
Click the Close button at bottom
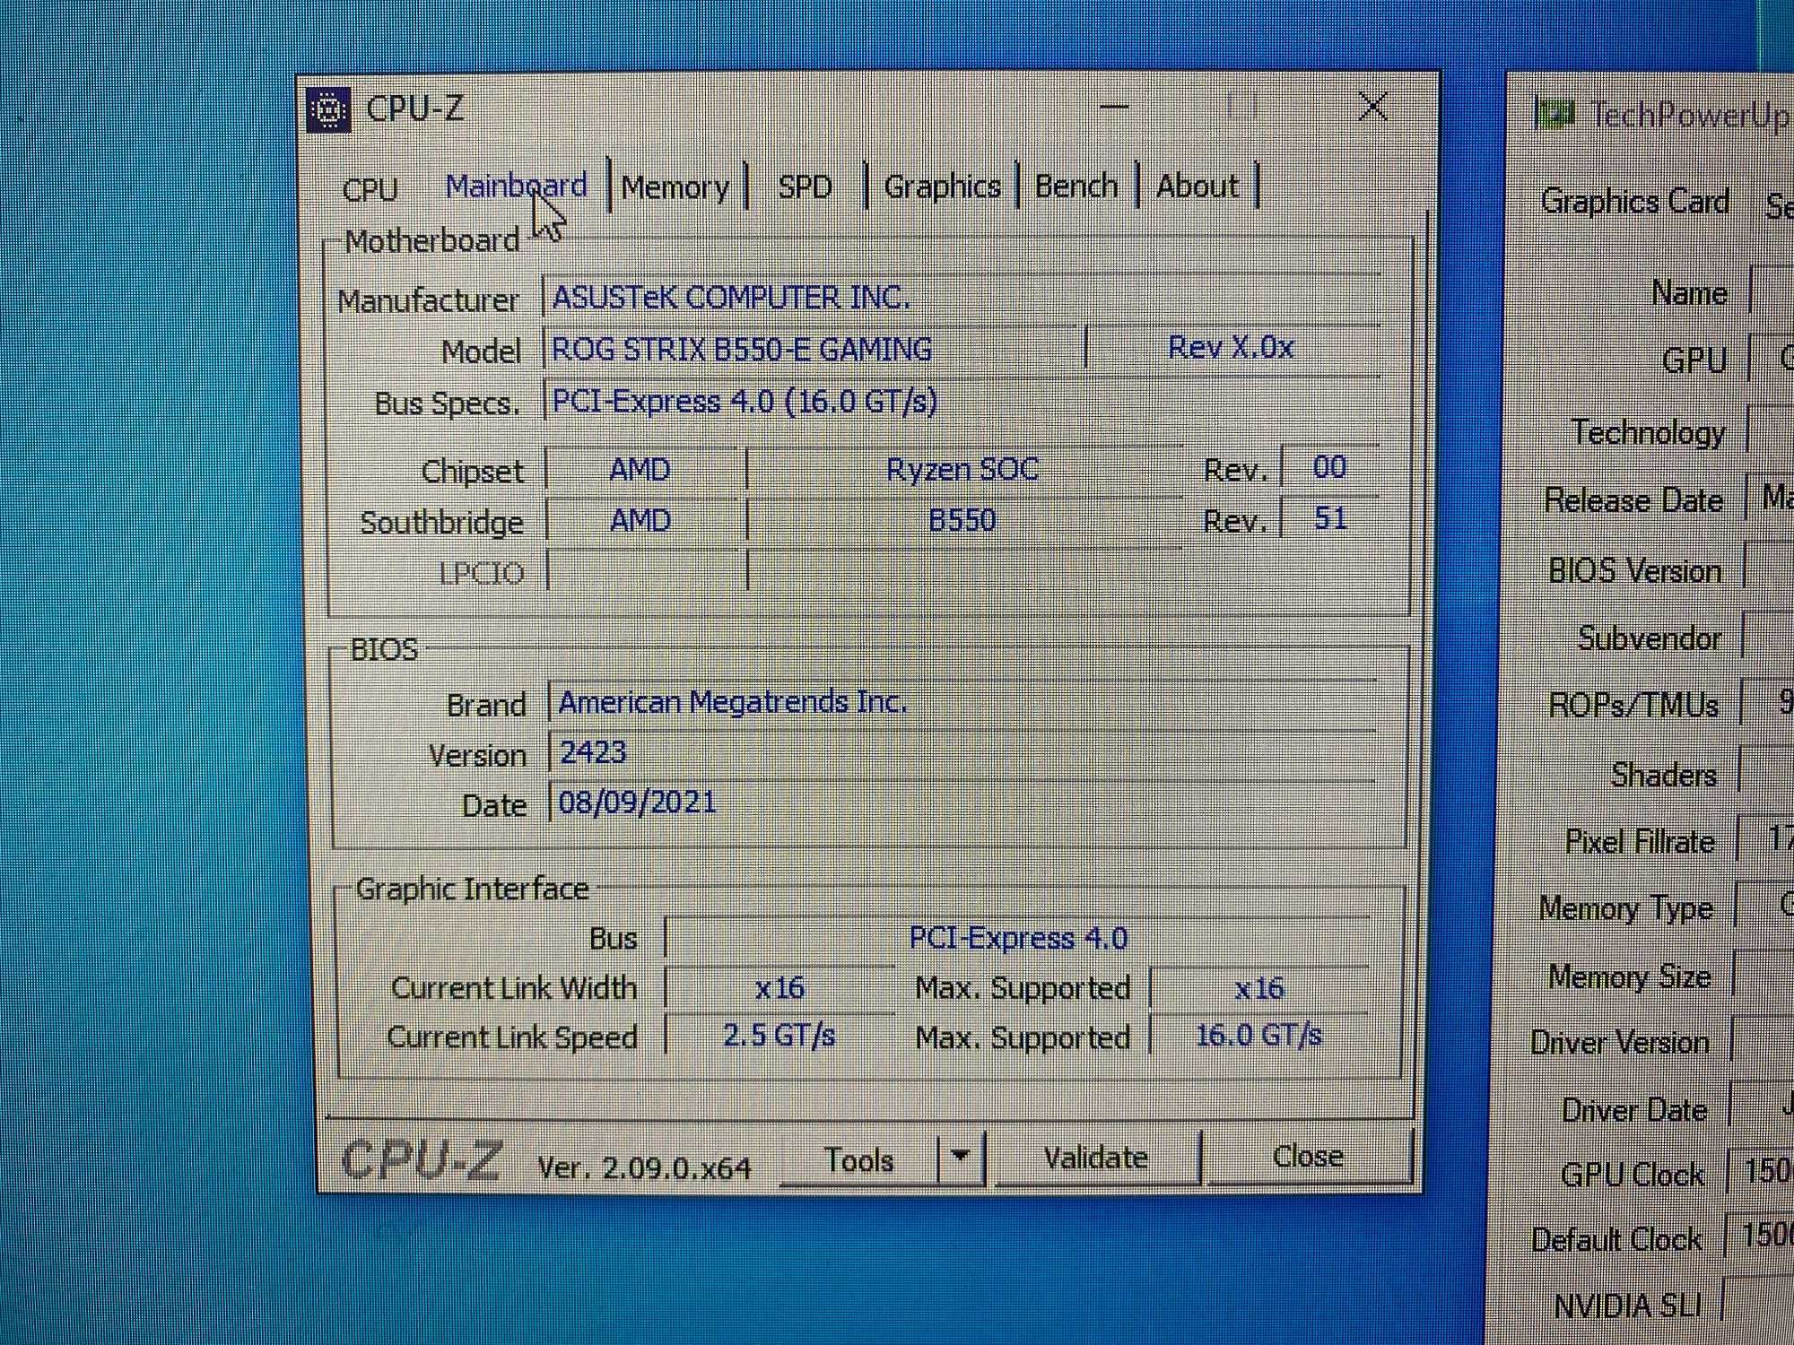[x=1308, y=1156]
